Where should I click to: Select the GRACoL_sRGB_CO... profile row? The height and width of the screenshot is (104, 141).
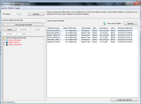pyautogui.click(x=90, y=35)
